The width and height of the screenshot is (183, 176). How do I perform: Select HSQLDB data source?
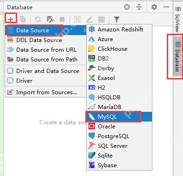tap(119, 97)
